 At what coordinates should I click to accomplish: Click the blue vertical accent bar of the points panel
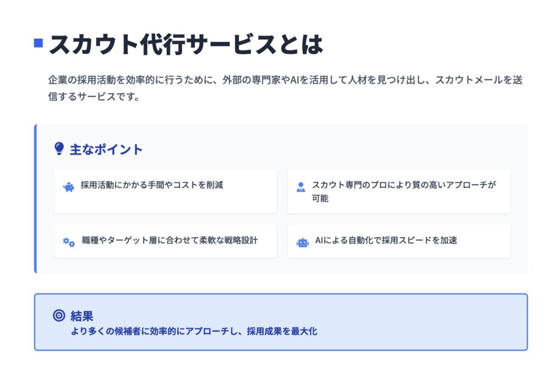[36, 198]
